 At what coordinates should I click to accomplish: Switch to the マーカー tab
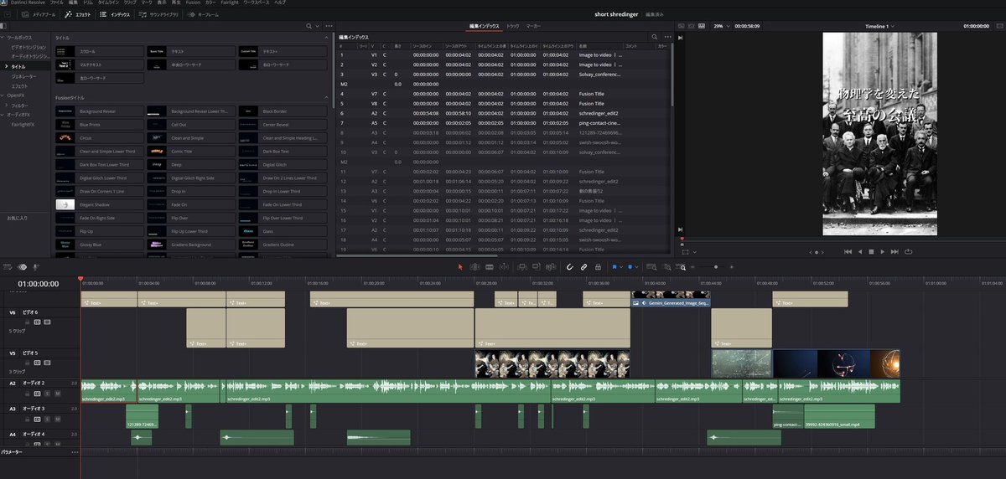[x=533, y=27]
